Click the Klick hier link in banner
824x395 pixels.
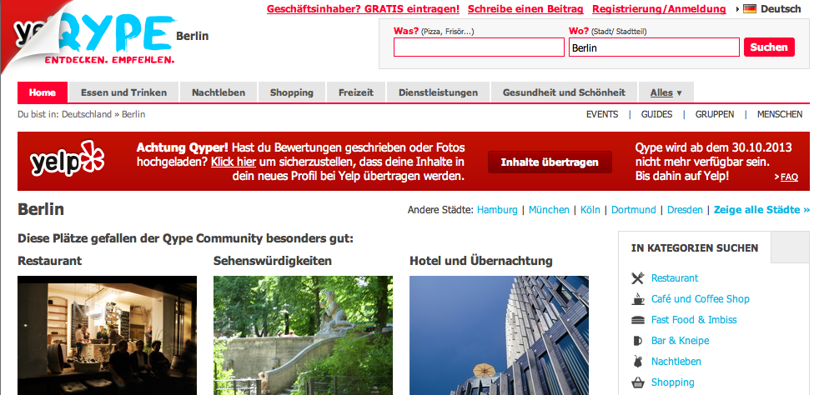point(234,162)
